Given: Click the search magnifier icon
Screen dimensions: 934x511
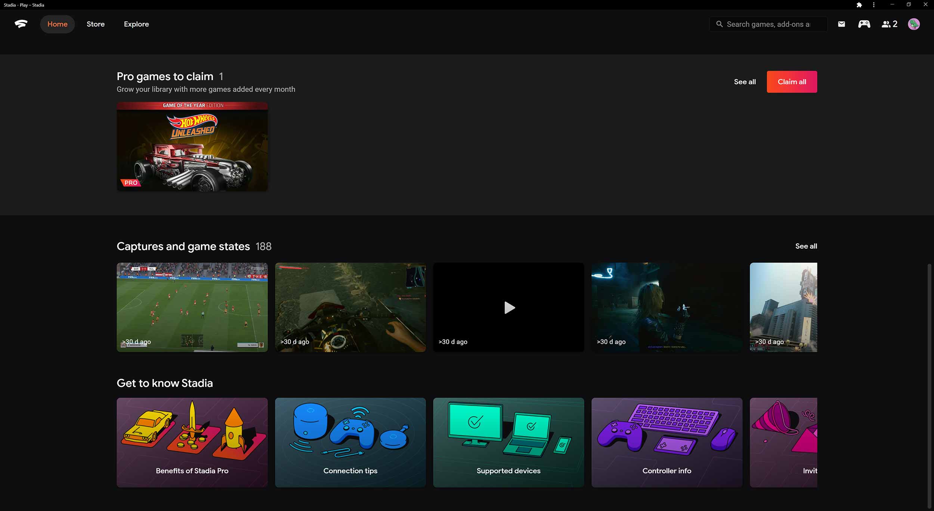Looking at the screenshot, I should pos(719,24).
